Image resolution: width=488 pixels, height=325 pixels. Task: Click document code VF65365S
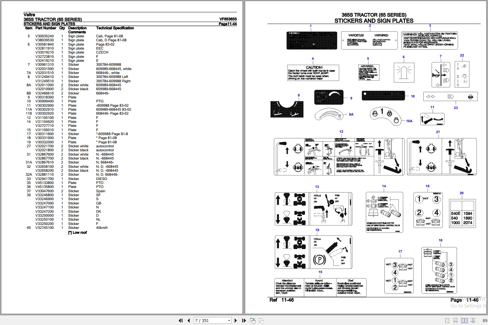point(228,19)
